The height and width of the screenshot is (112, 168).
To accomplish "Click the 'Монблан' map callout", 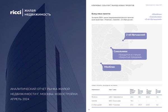I will 112,68.
